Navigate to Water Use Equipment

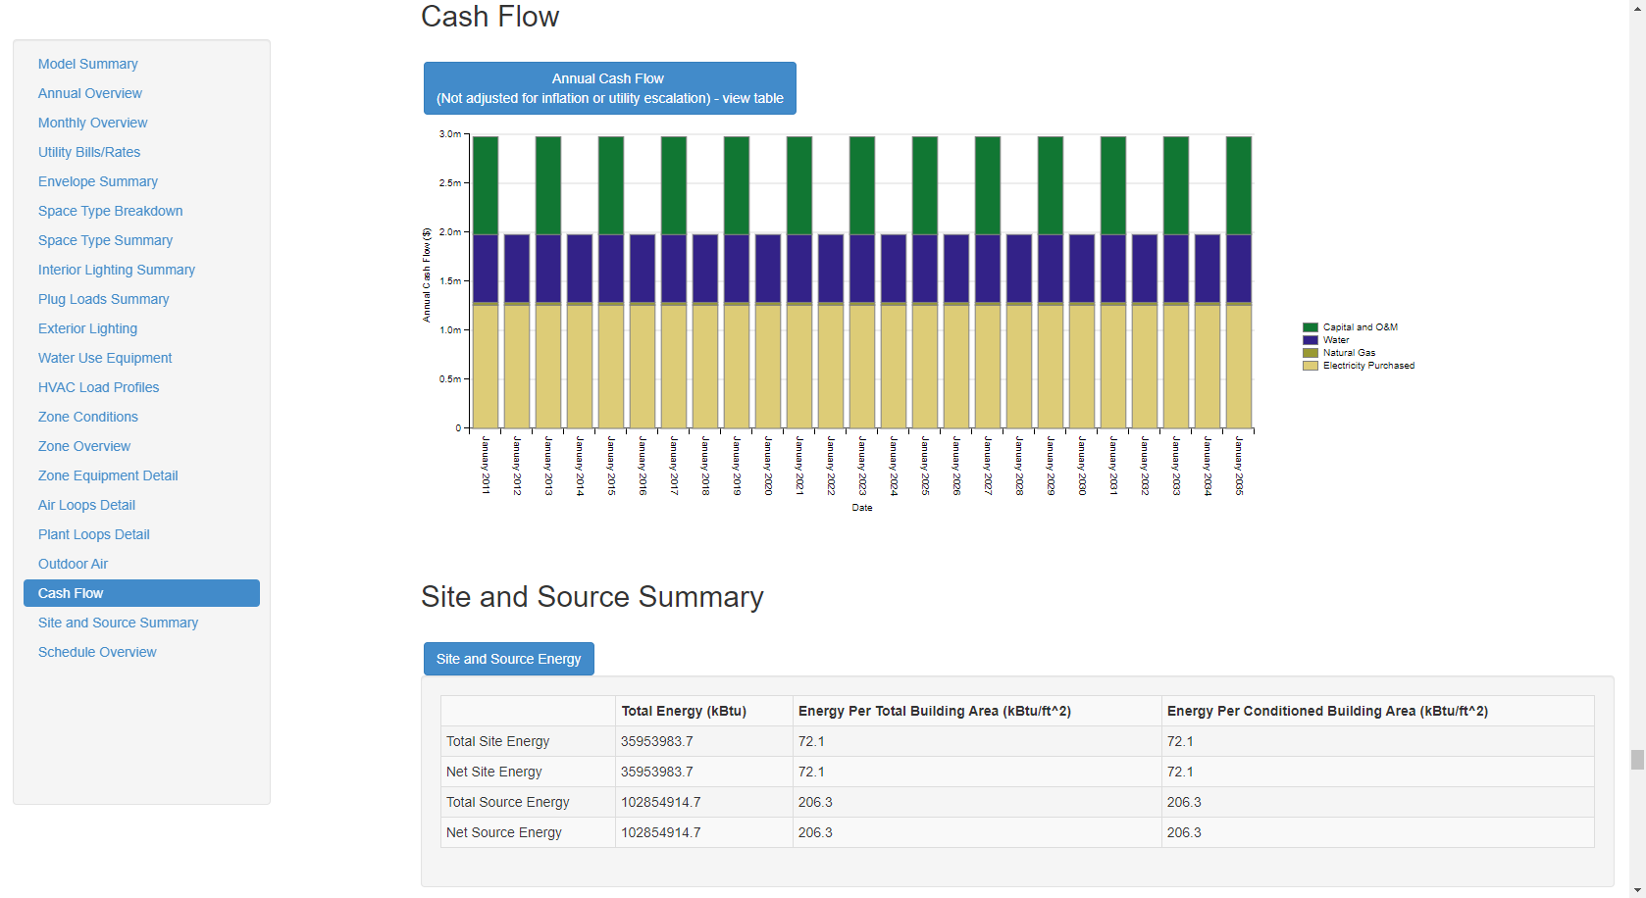point(104,357)
